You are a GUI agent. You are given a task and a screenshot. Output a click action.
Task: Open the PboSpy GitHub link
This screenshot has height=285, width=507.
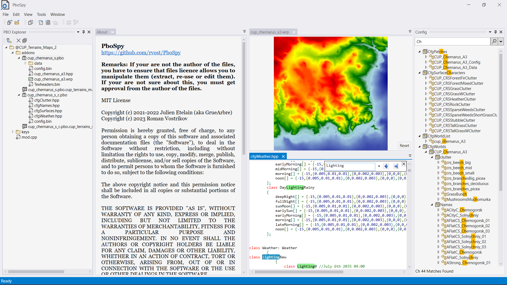click(x=141, y=53)
